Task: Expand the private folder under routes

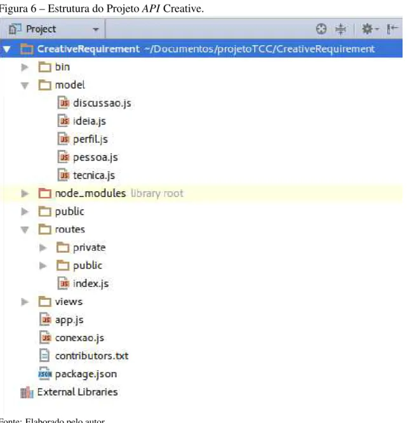Action: [43, 248]
